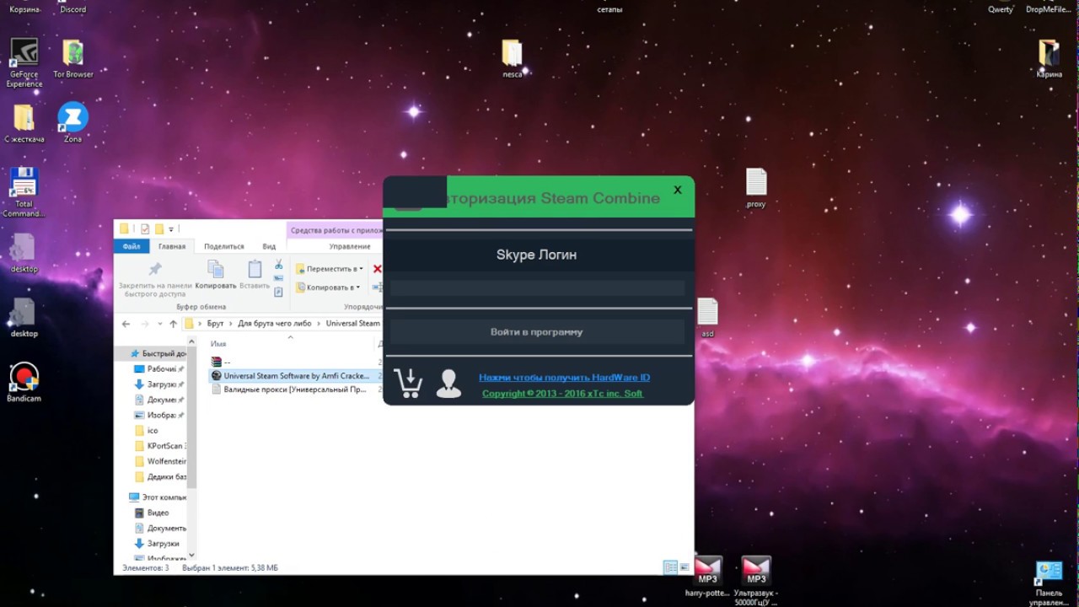
Task: Click the red Delete icon in Explorer ribbon
Action: (x=377, y=269)
